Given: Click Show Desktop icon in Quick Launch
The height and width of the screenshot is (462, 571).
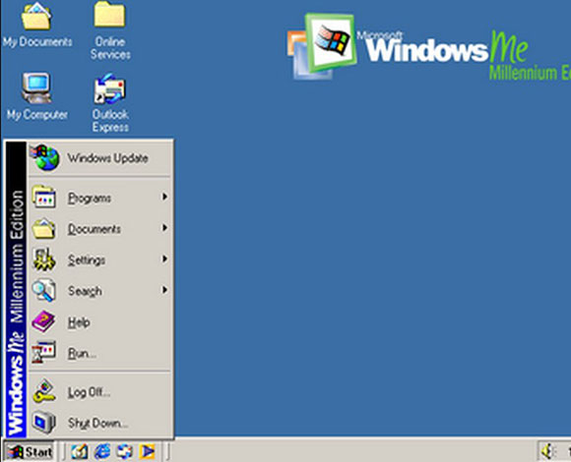Looking at the screenshot, I should (80, 451).
